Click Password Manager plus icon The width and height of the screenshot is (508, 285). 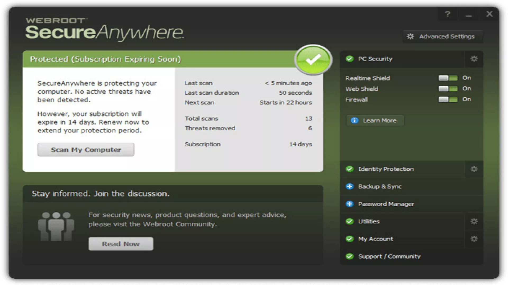click(x=350, y=204)
